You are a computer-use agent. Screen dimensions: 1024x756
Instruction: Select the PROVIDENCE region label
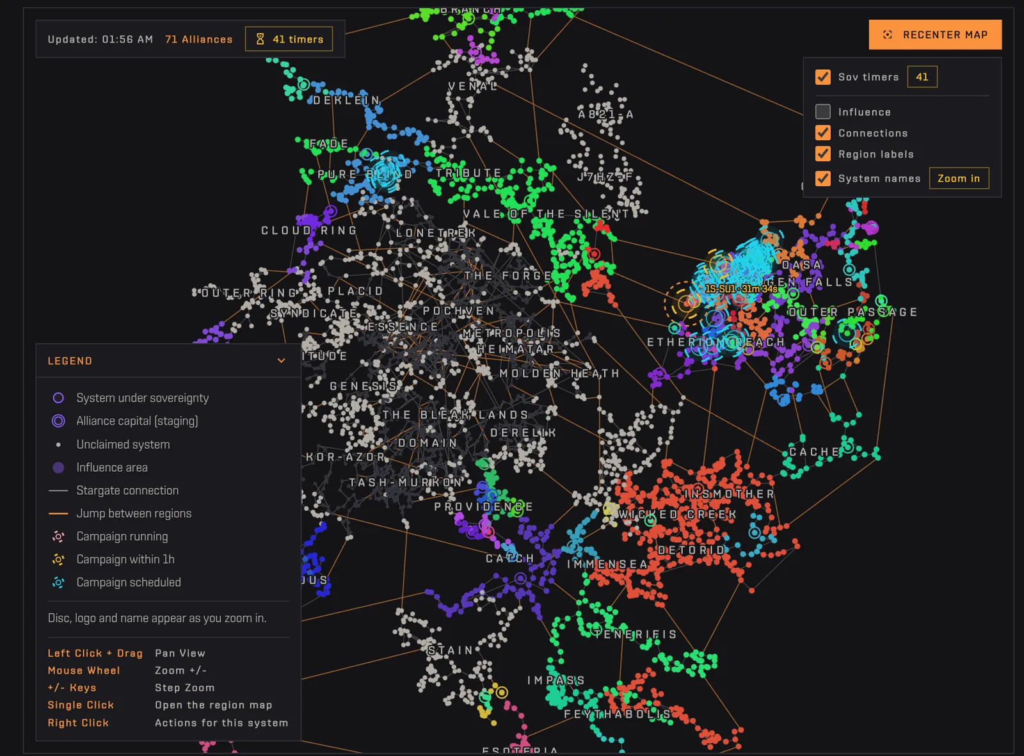[x=484, y=506]
